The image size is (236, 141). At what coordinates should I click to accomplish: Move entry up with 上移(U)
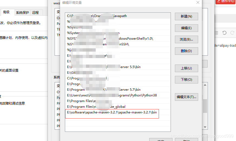click(x=186, y=68)
